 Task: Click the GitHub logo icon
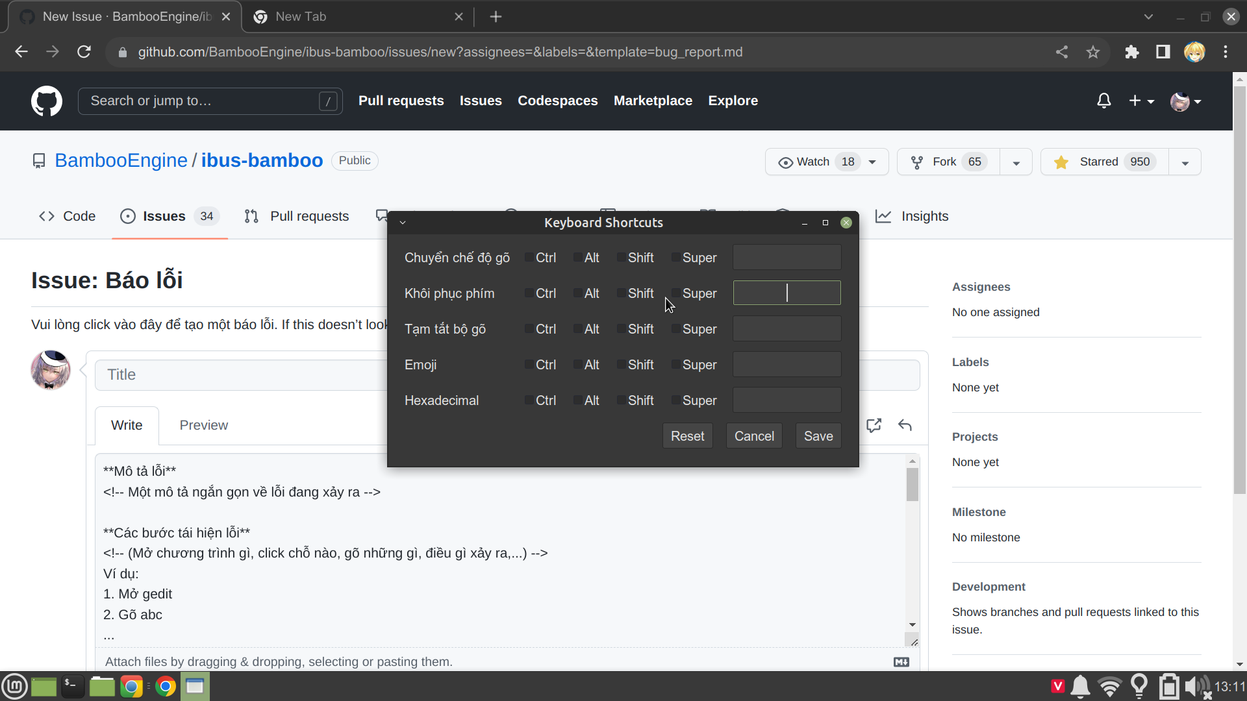(47, 101)
